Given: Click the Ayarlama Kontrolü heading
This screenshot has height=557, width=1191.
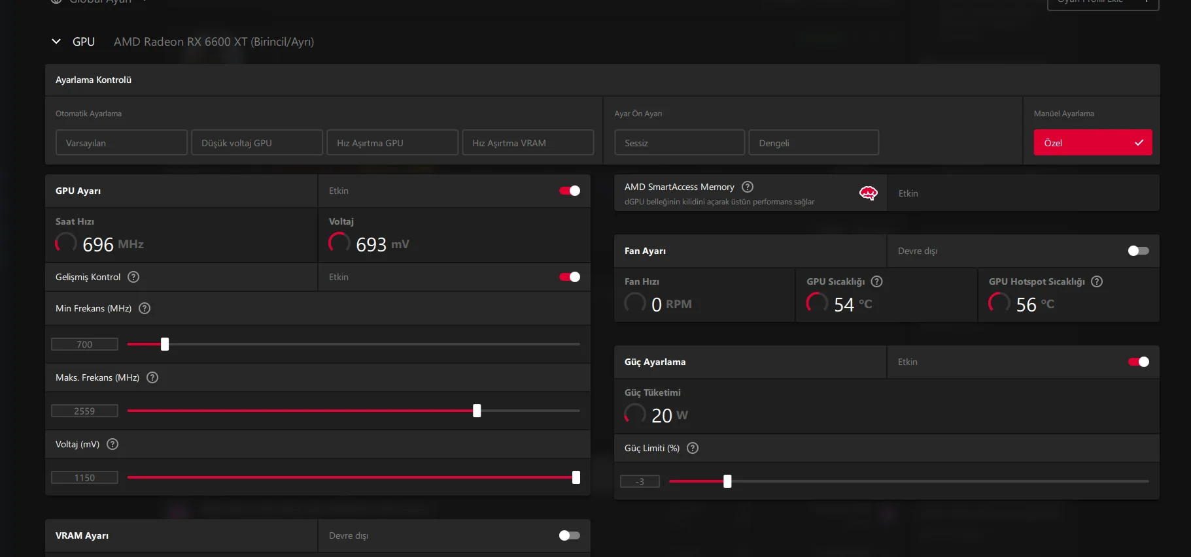Looking at the screenshot, I should (94, 80).
